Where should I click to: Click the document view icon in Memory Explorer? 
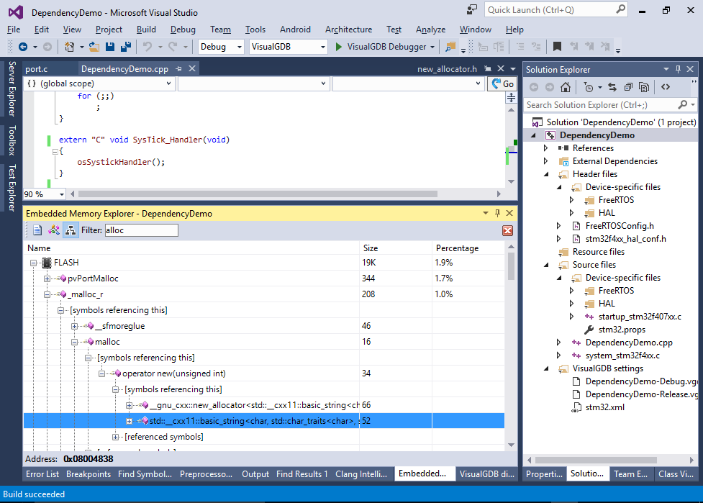[37, 230]
